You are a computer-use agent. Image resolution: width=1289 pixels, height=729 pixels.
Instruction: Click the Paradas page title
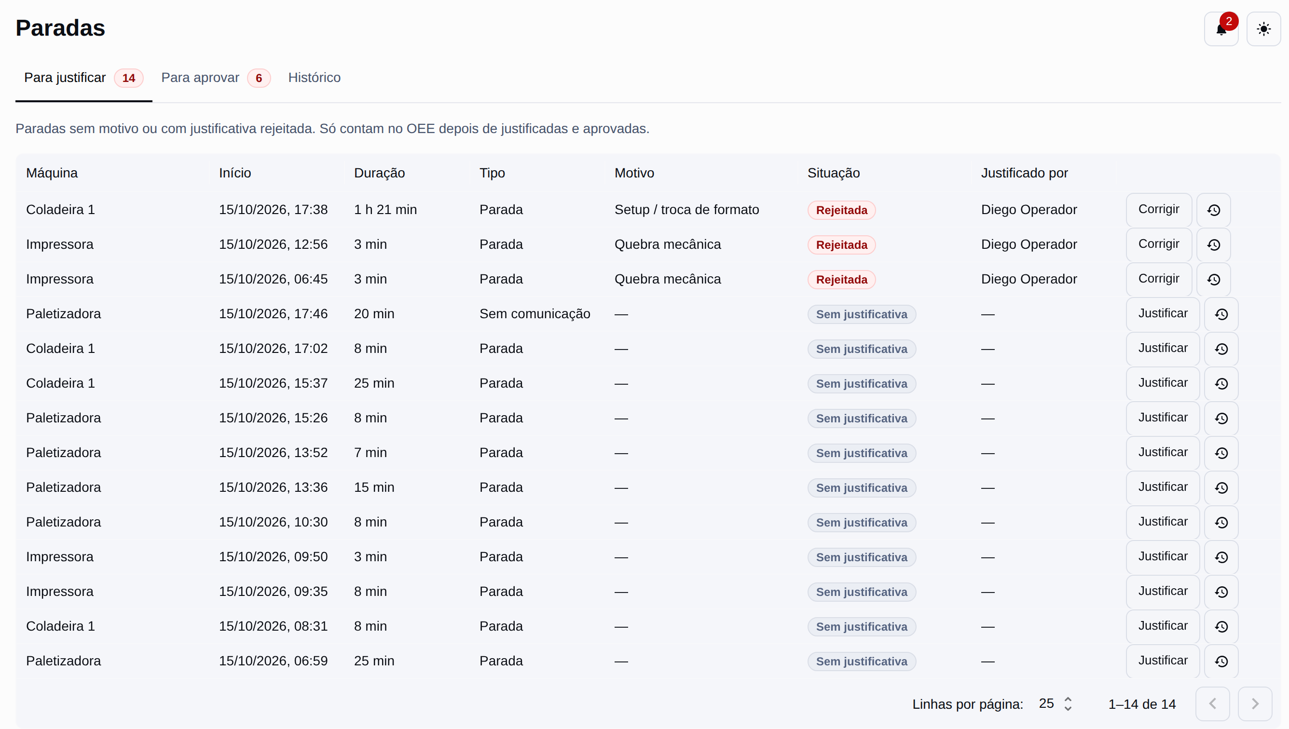[x=61, y=28]
